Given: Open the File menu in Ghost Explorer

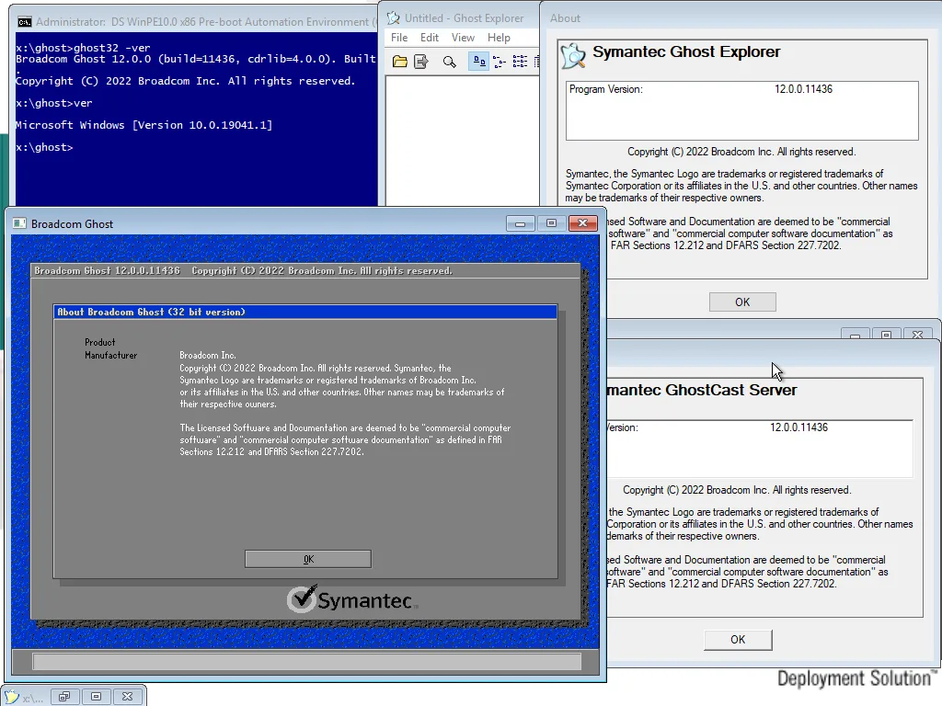Looking at the screenshot, I should pyautogui.click(x=398, y=38).
